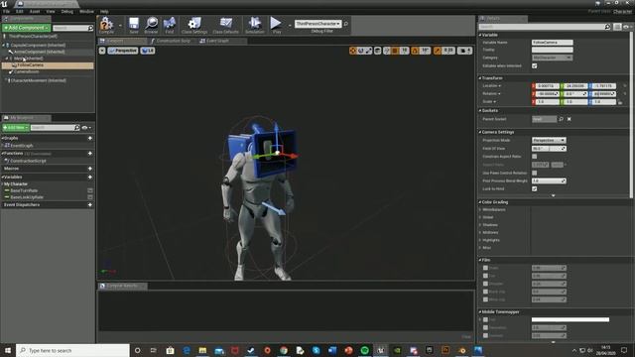Toggle Lock to Hmd checkbox
This screenshot has height=357, width=635.
[535, 188]
